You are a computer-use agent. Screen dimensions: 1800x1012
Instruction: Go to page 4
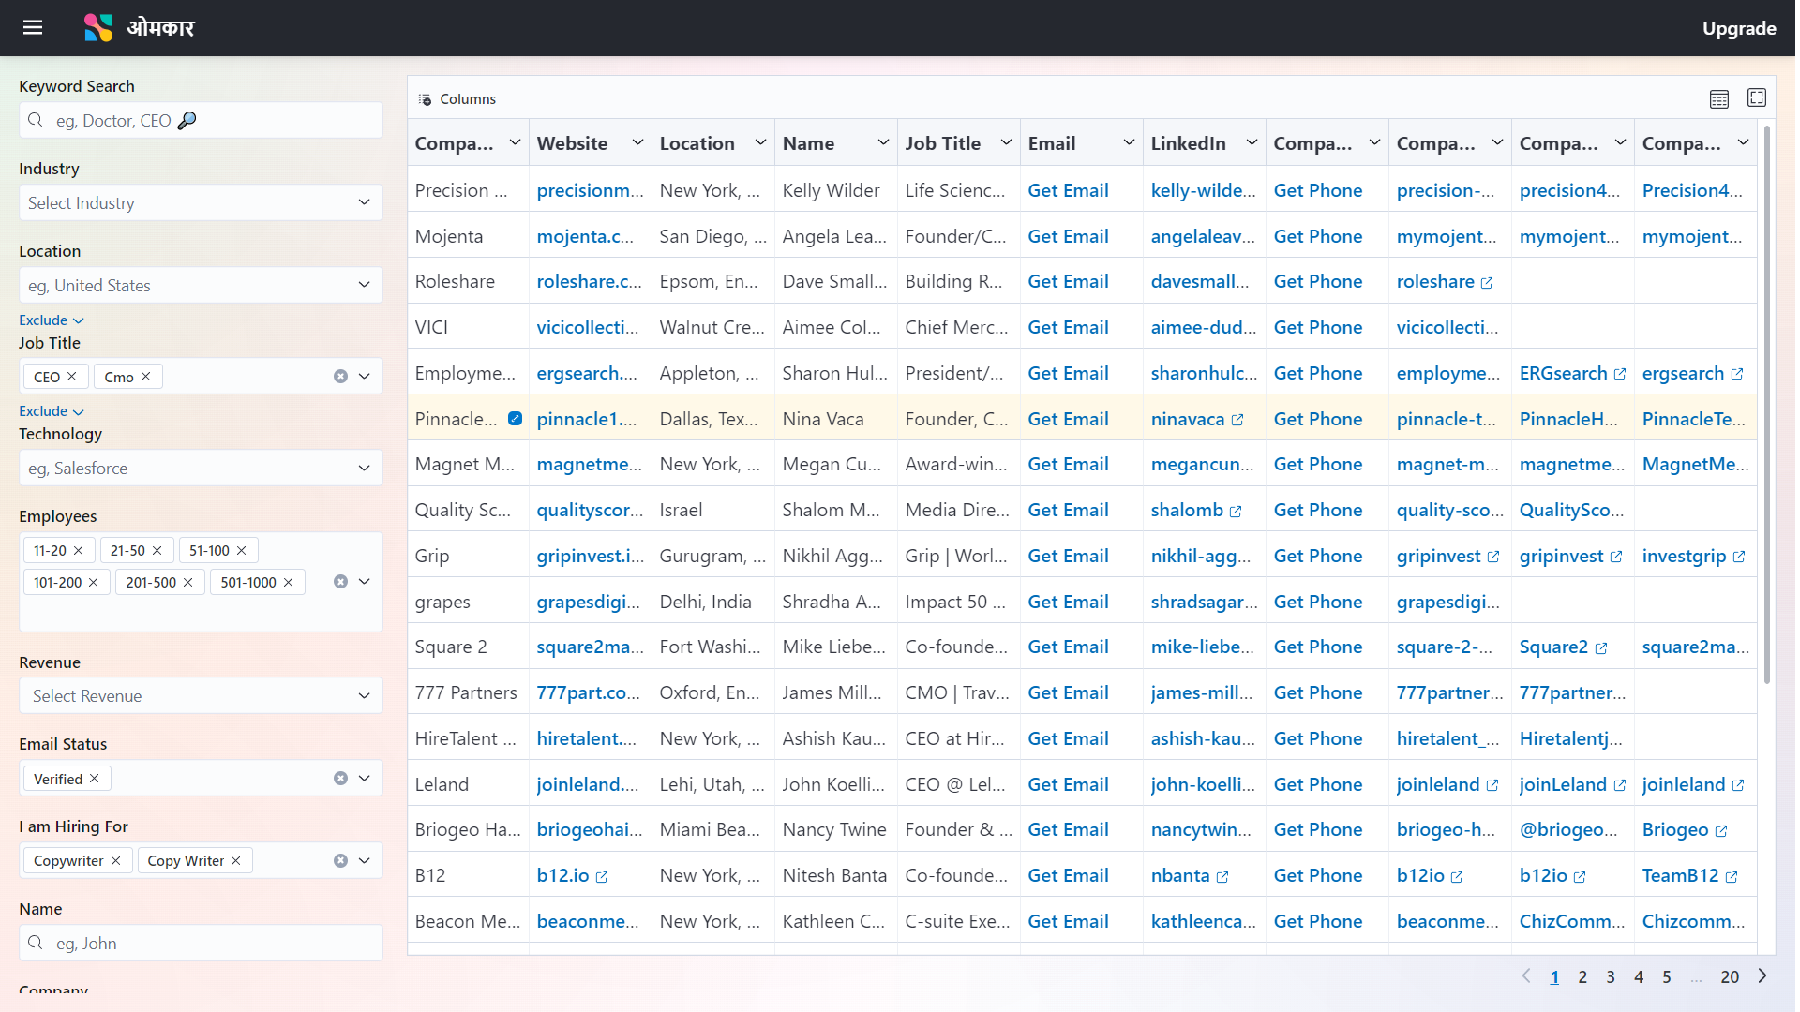[1639, 976]
